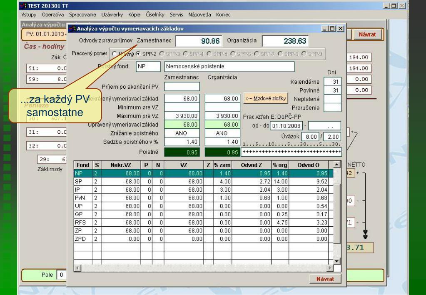Image resolution: width=426 pixels, height=295 pixels.
Task: Select the GP row in the fund table
Action: (x=204, y=214)
